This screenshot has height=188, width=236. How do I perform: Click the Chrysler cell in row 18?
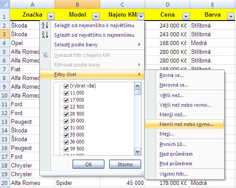pyautogui.click(x=25, y=165)
